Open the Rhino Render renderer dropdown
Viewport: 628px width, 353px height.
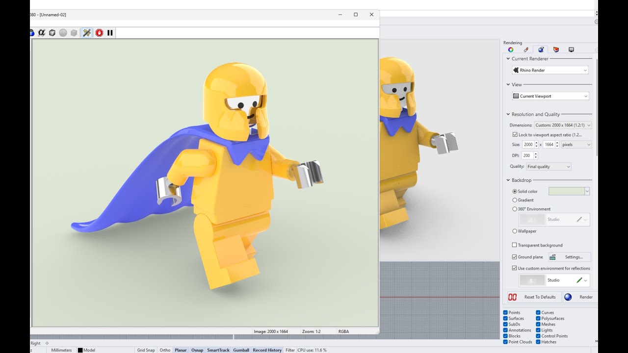coord(550,70)
